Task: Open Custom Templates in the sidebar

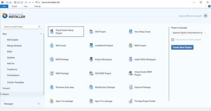Action: (16, 82)
